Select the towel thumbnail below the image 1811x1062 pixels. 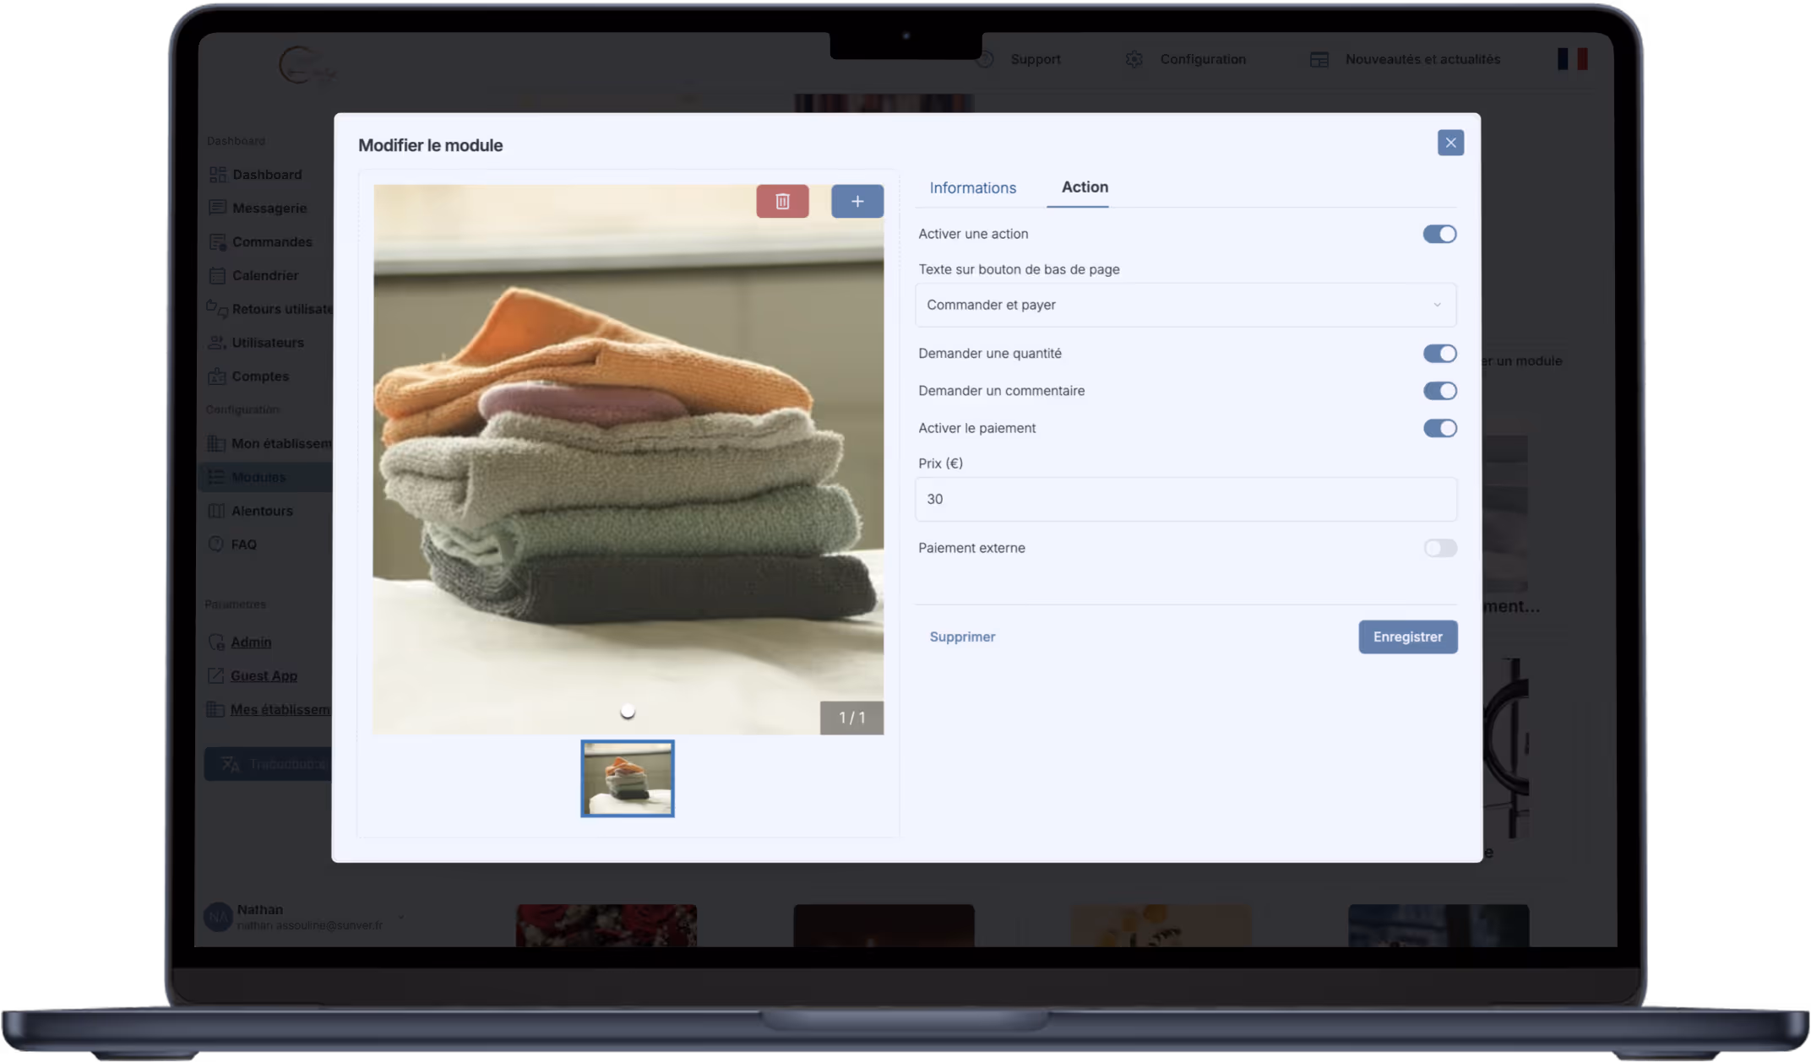pos(627,778)
